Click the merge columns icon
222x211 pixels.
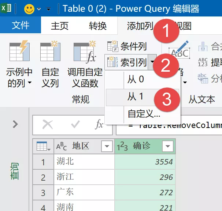pos(203,46)
